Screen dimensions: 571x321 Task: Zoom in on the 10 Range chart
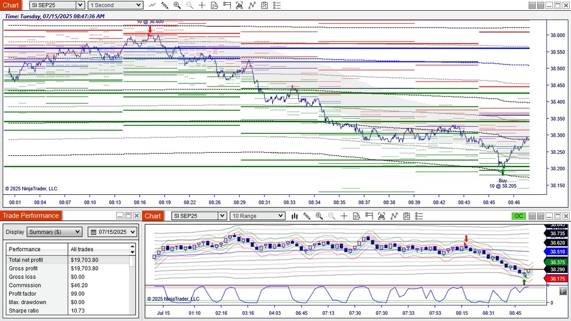click(319, 216)
